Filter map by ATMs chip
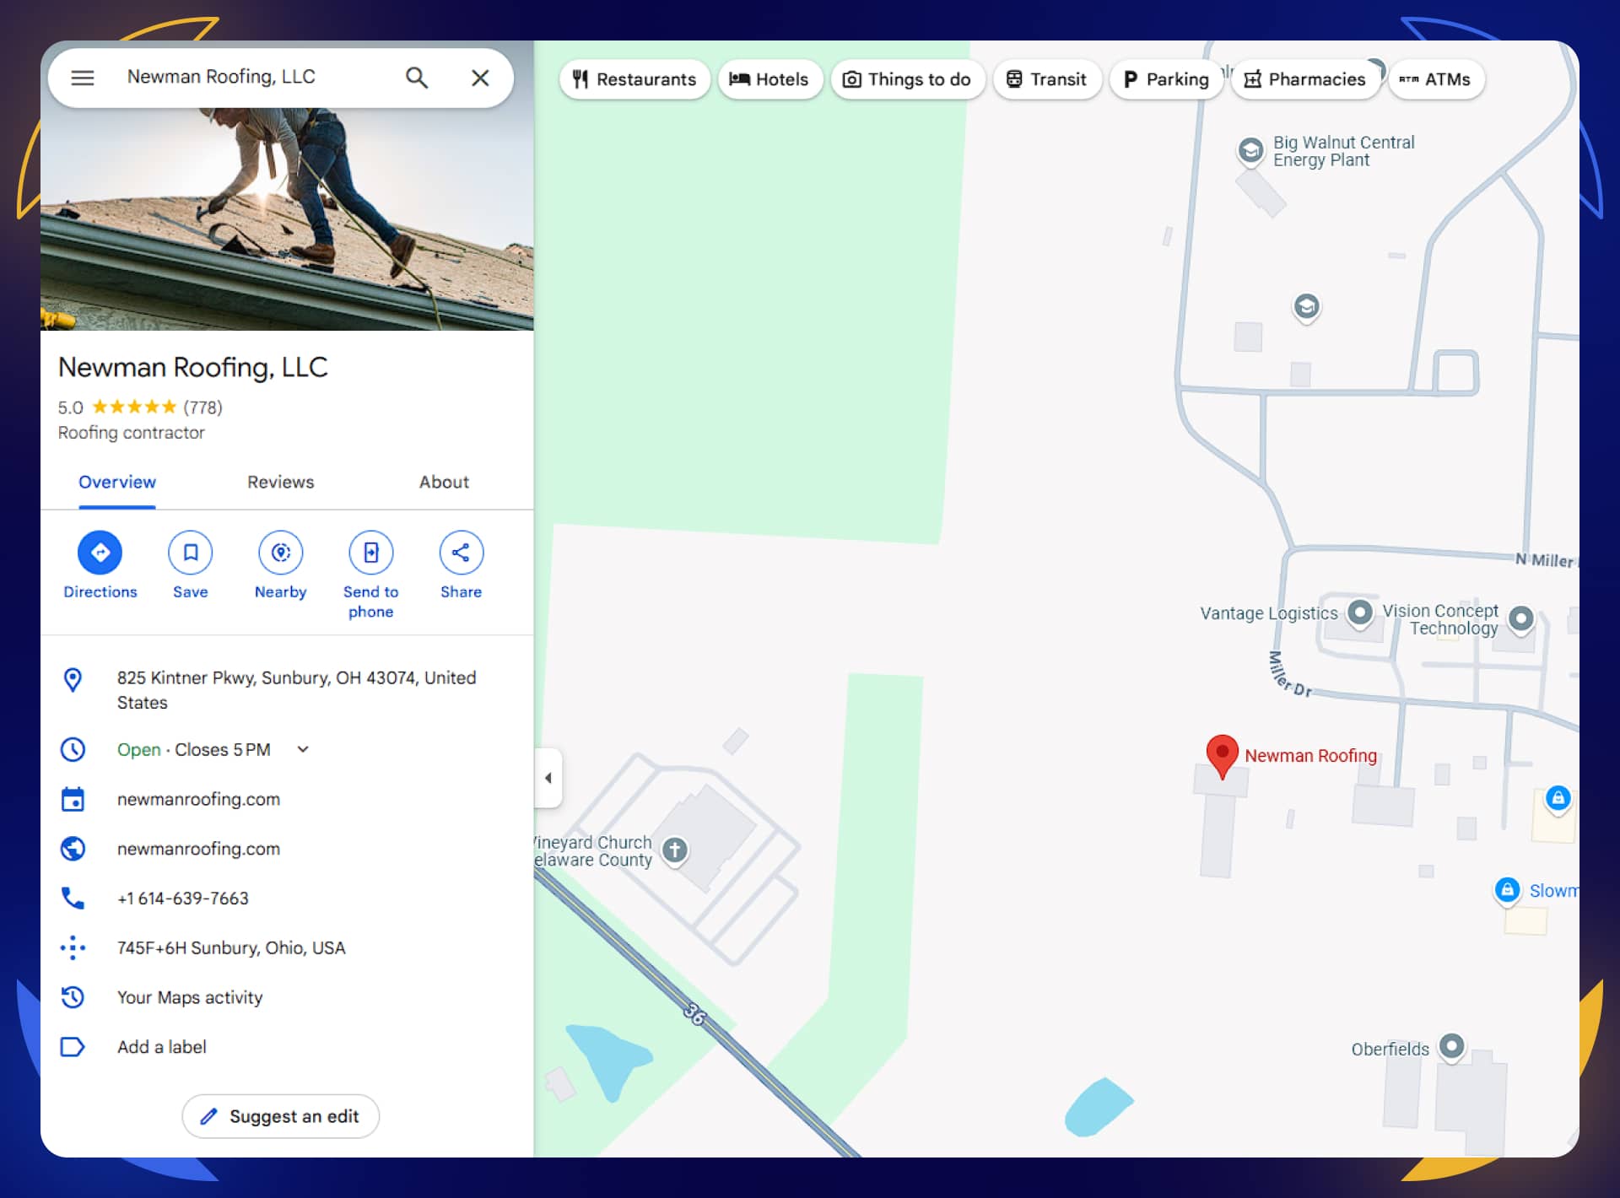The width and height of the screenshot is (1620, 1198). (1436, 79)
